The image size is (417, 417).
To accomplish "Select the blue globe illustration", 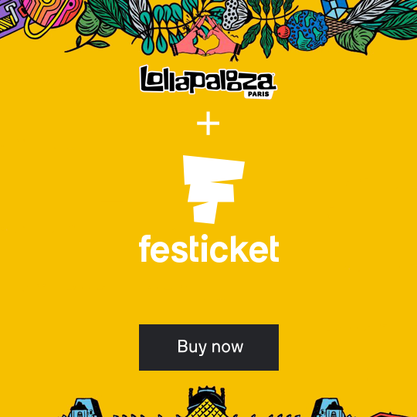I will (x=307, y=30).
